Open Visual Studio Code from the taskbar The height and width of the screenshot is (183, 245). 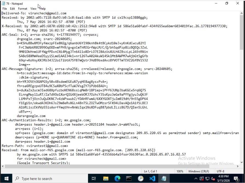[x=152, y=178]
